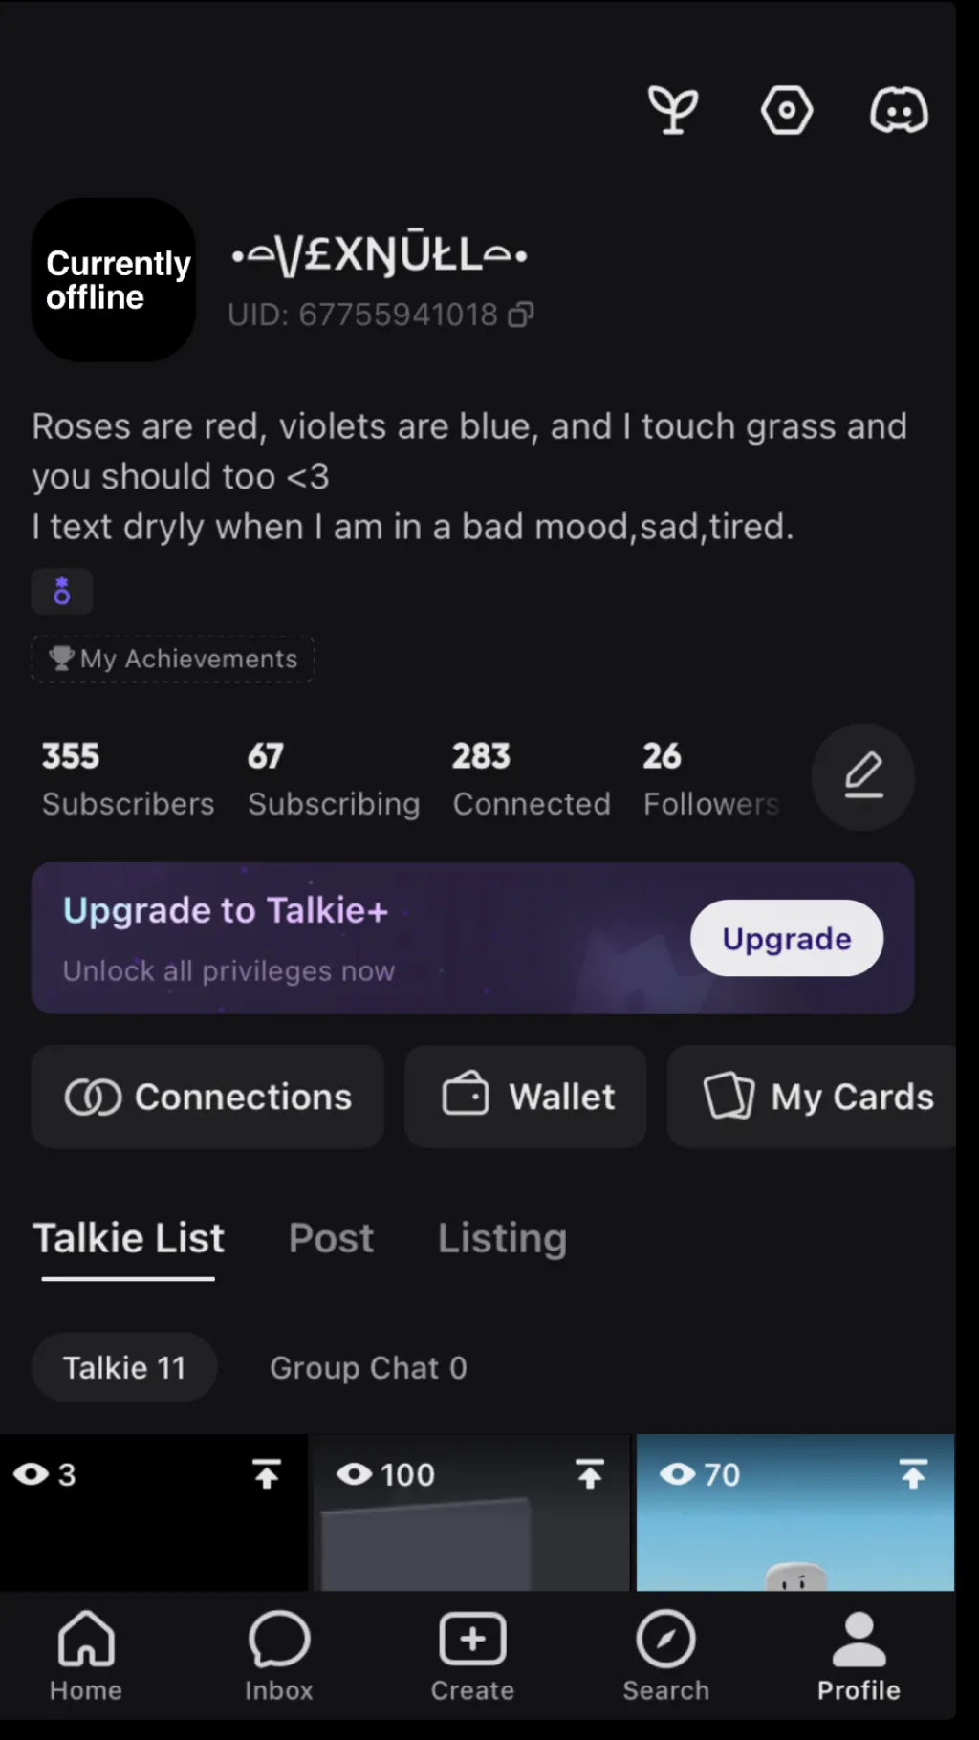Switch to the Listing tab

click(502, 1238)
